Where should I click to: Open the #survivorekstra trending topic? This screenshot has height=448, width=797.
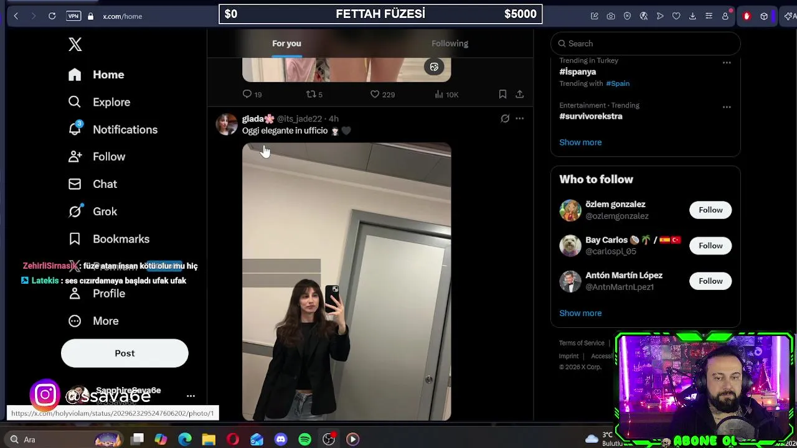[x=590, y=116]
